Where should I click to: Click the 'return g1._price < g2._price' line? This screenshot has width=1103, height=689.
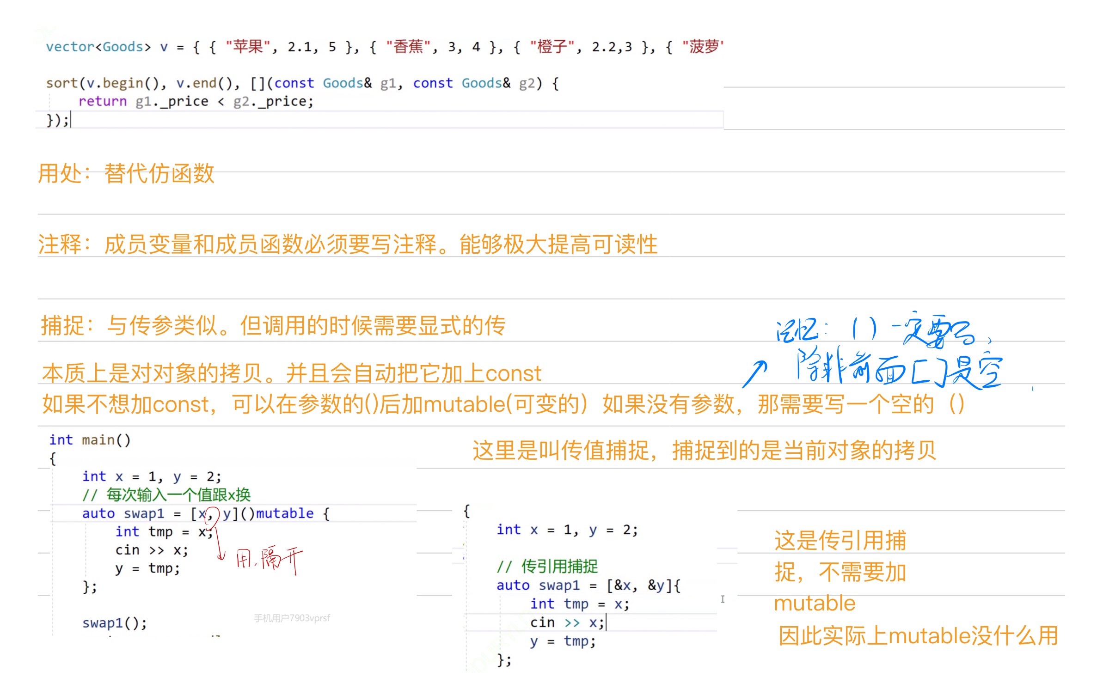[x=196, y=101]
